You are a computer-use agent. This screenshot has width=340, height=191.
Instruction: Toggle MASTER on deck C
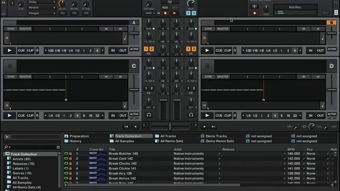coord(25,76)
